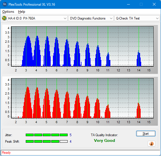161x156 pixels.
Task: Click the 14T blue peak in upper graph
Action: (x=139, y=58)
